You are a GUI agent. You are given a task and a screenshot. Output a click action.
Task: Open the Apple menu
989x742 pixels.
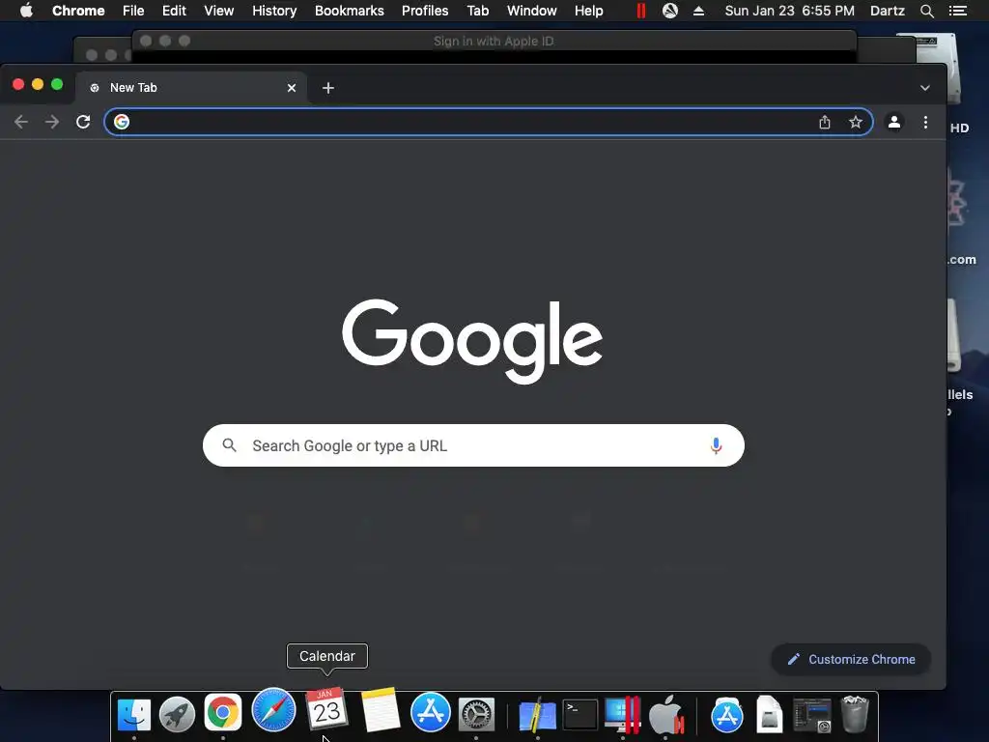coord(26,11)
